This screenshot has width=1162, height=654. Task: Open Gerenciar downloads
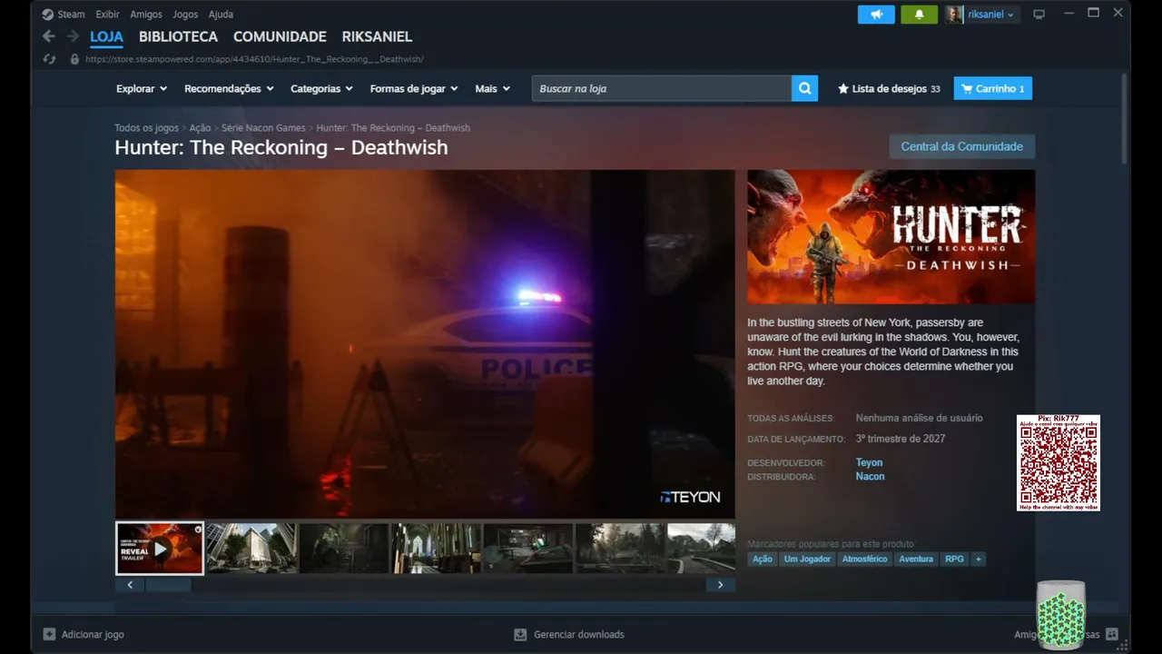tap(579, 634)
